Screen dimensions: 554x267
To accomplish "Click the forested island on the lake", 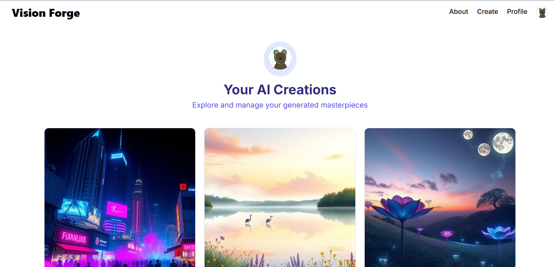I will pyautogui.click(x=336, y=198).
